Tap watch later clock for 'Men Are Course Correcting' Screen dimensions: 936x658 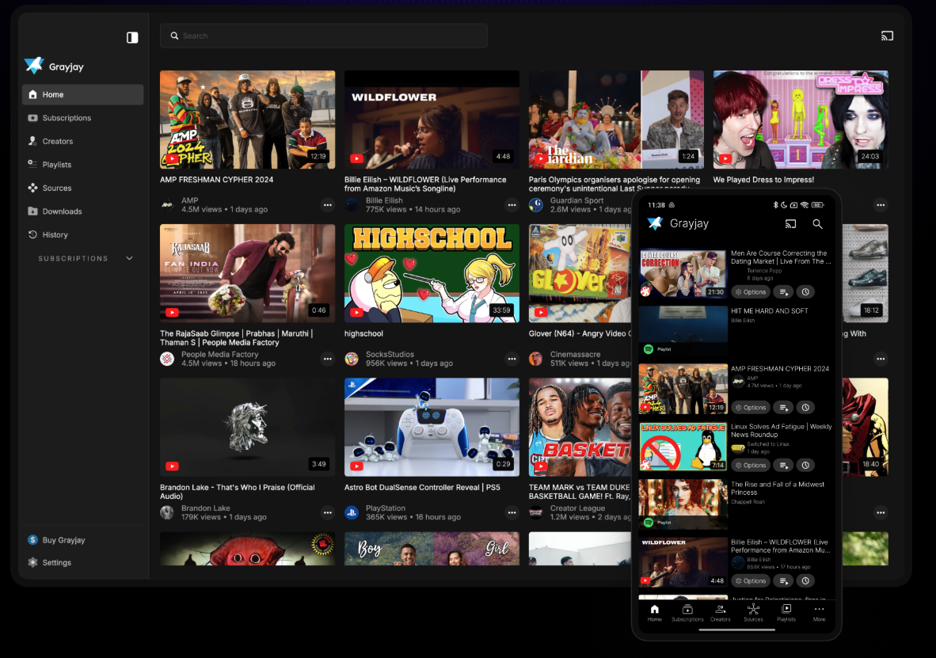(805, 292)
